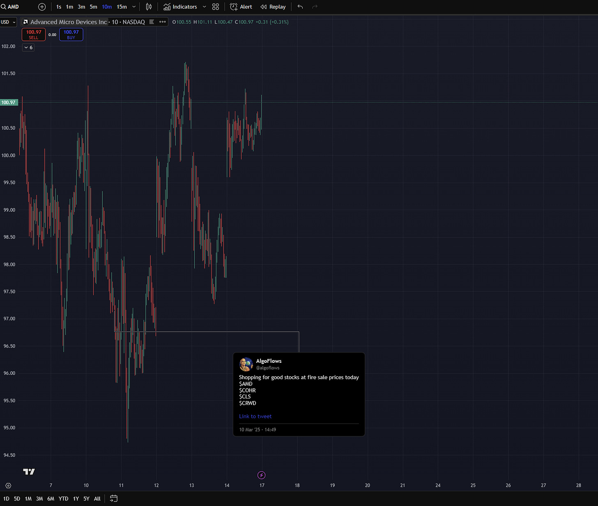The width and height of the screenshot is (598, 506).
Task: Select the active 10m timeframe
Action: point(107,7)
